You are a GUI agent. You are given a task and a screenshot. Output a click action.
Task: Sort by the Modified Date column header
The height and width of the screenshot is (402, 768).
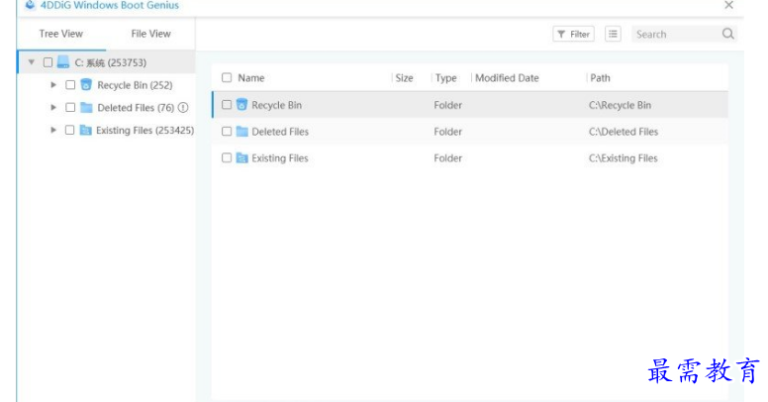click(x=507, y=78)
